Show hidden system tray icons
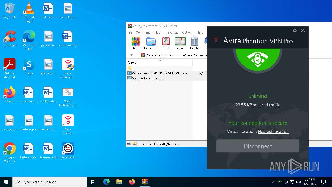The height and width of the screenshot is (187, 332). coord(273,182)
